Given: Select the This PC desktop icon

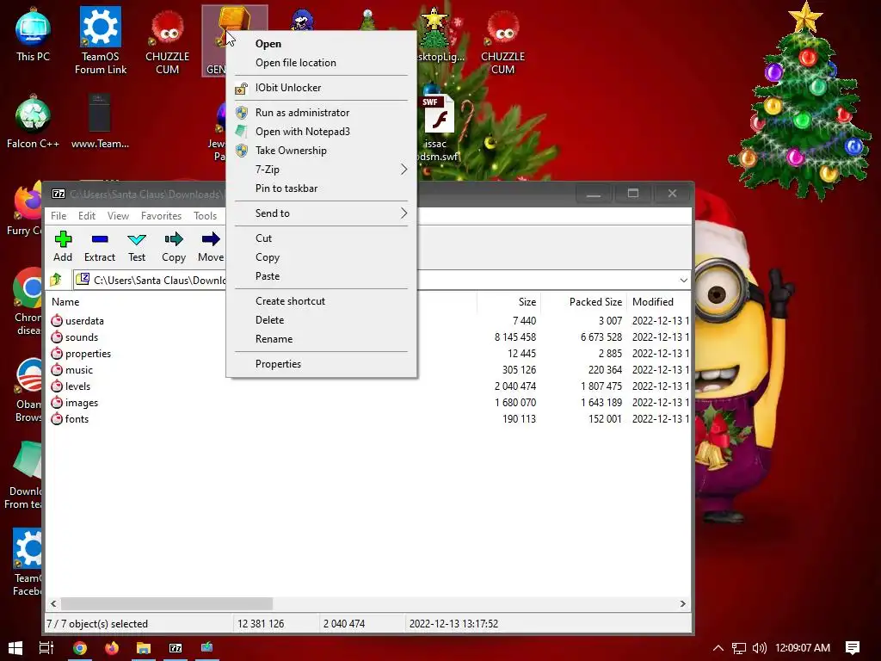Looking at the screenshot, I should pyautogui.click(x=33, y=36).
